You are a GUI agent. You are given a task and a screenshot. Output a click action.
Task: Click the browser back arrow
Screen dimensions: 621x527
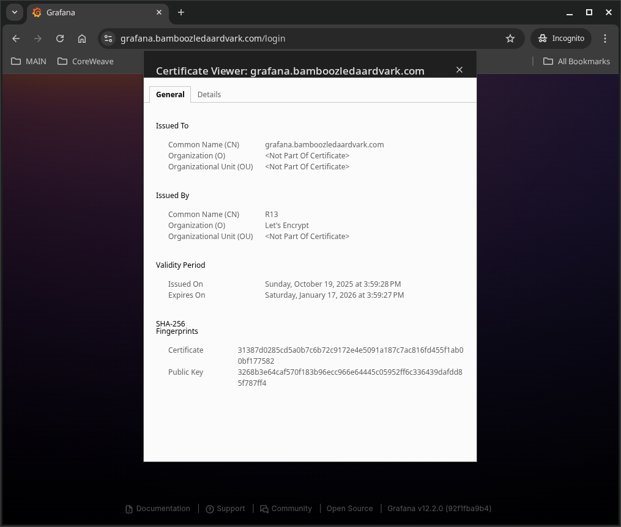pos(16,38)
